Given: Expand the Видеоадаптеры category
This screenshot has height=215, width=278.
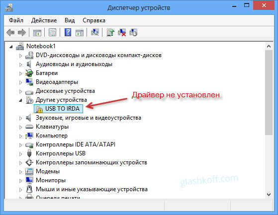Looking at the screenshot, I should (x=20, y=82).
